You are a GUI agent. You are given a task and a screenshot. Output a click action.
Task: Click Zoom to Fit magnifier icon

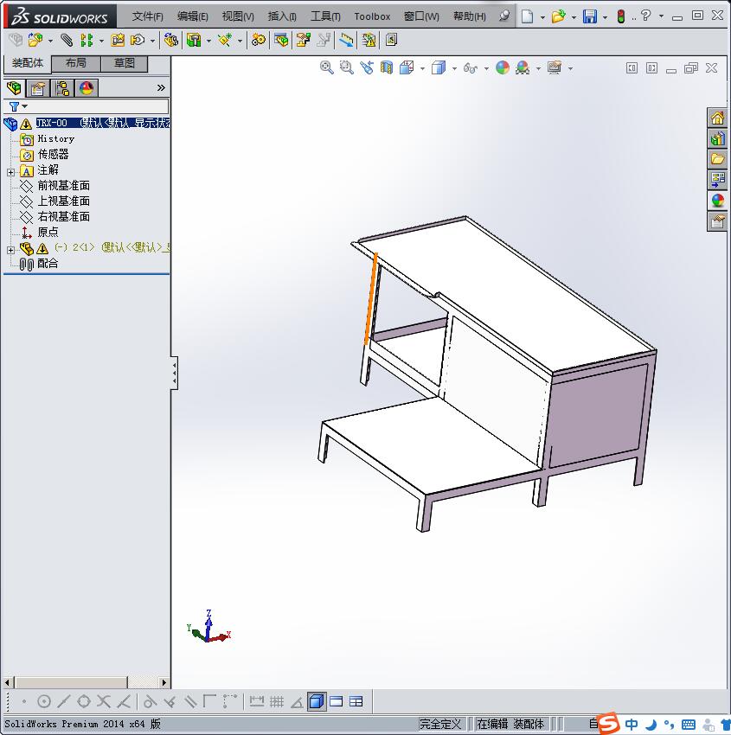coord(326,68)
